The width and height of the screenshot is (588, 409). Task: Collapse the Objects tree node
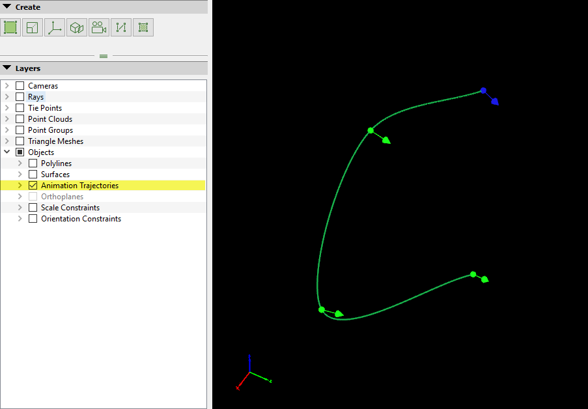(7, 152)
